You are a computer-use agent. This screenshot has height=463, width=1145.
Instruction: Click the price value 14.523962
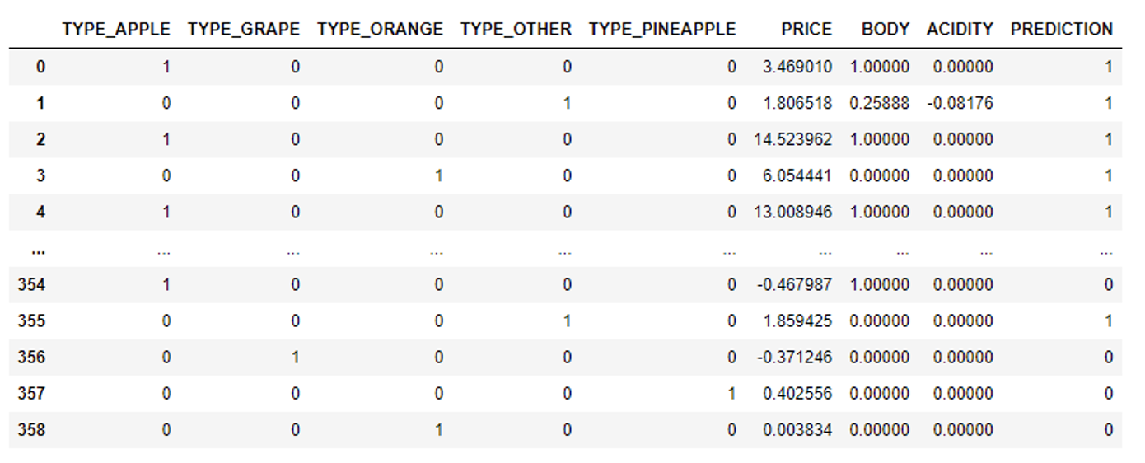[792, 140]
